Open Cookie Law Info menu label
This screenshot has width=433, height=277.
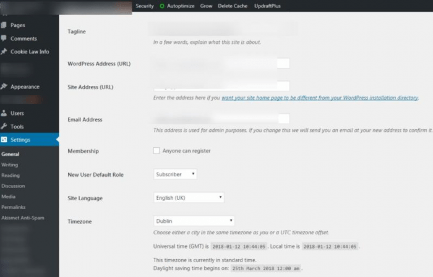[30, 51]
